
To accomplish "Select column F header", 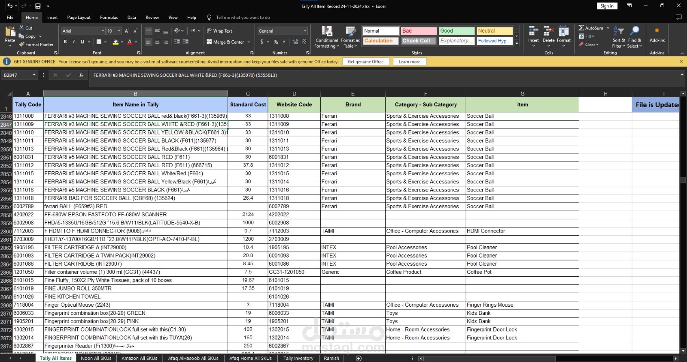I will coord(426,94).
